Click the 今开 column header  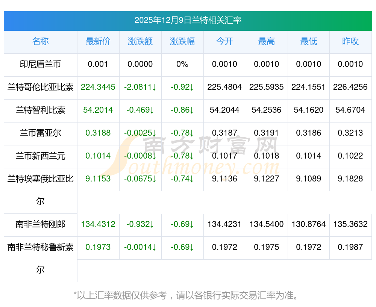(224, 42)
